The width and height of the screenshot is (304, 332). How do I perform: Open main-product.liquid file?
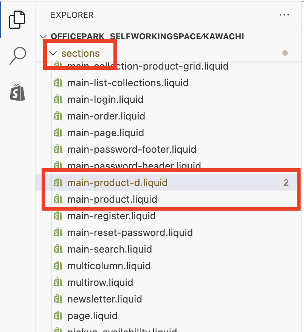point(112,199)
